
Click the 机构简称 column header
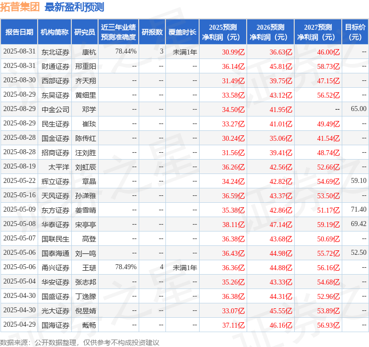54,32
